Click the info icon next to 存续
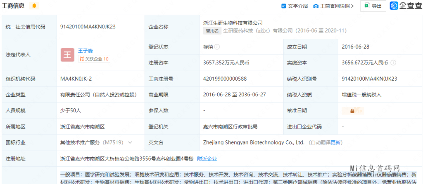This screenshot has width=423, height=184. [x=217, y=47]
